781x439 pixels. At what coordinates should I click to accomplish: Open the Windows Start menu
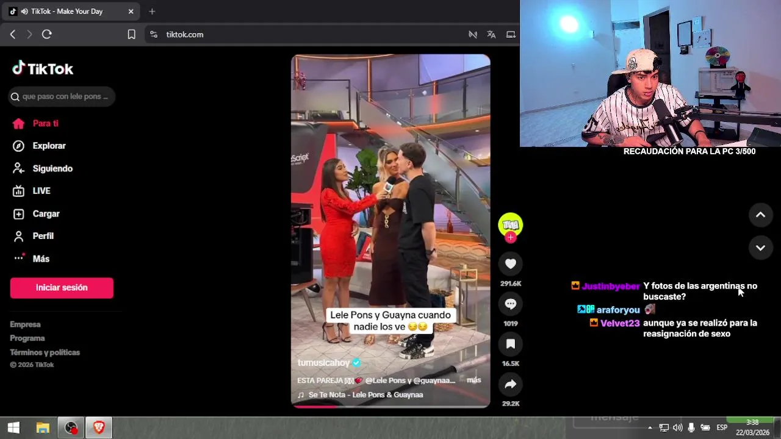13,428
